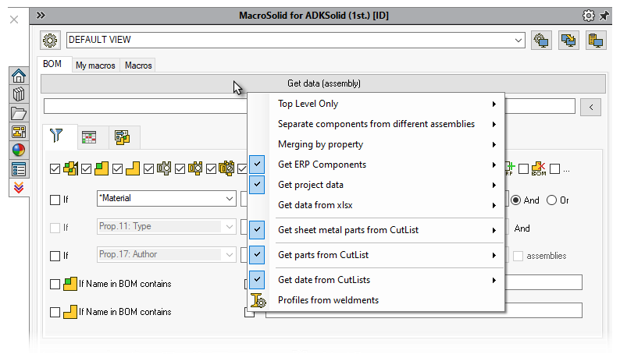The height and width of the screenshot is (354, 620).
Task: Click the weldment profile icon in menu
Action: tap(258, 300)
